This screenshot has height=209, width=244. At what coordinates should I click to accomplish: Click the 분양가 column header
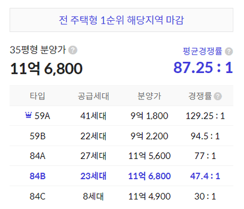point(149,96)
